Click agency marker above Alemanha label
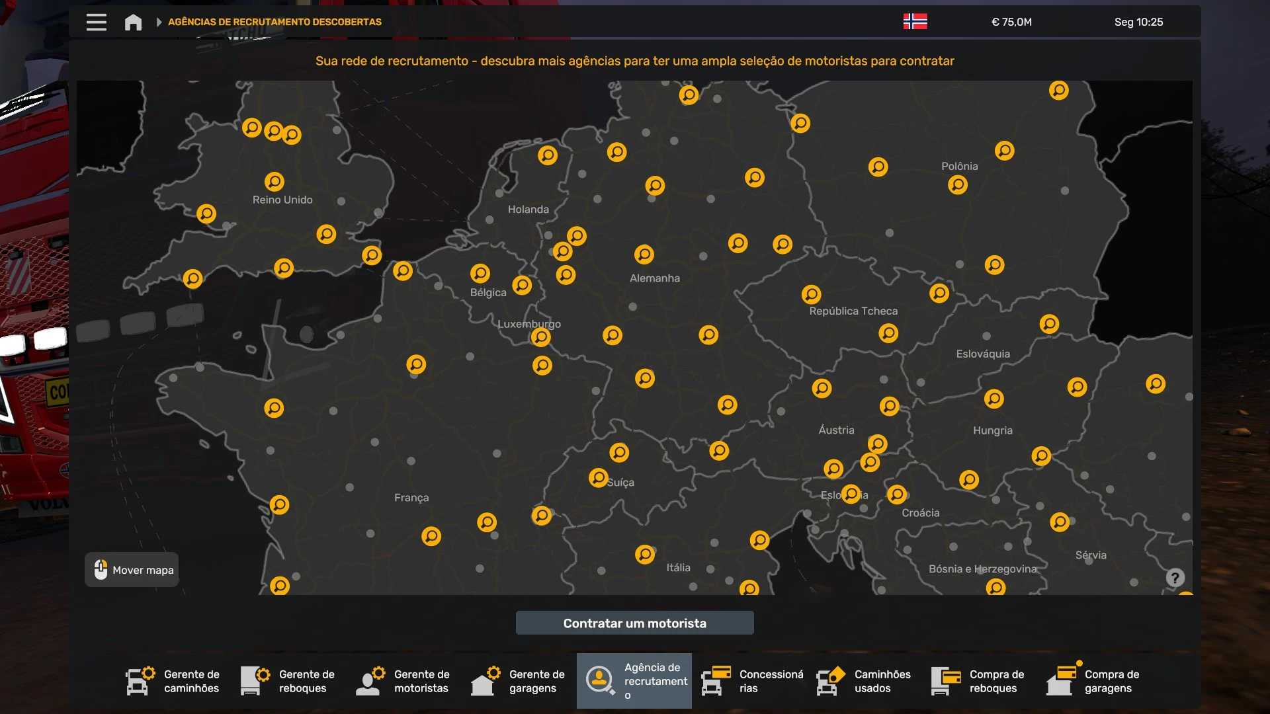This screenshot has height=714, width=1270. click(644, 255)
